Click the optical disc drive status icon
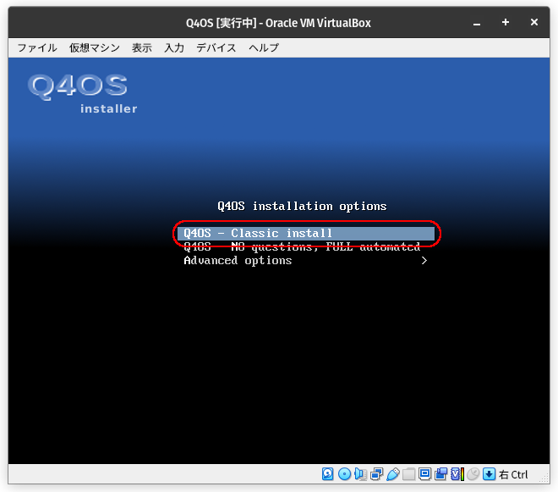 pos(344,474)
